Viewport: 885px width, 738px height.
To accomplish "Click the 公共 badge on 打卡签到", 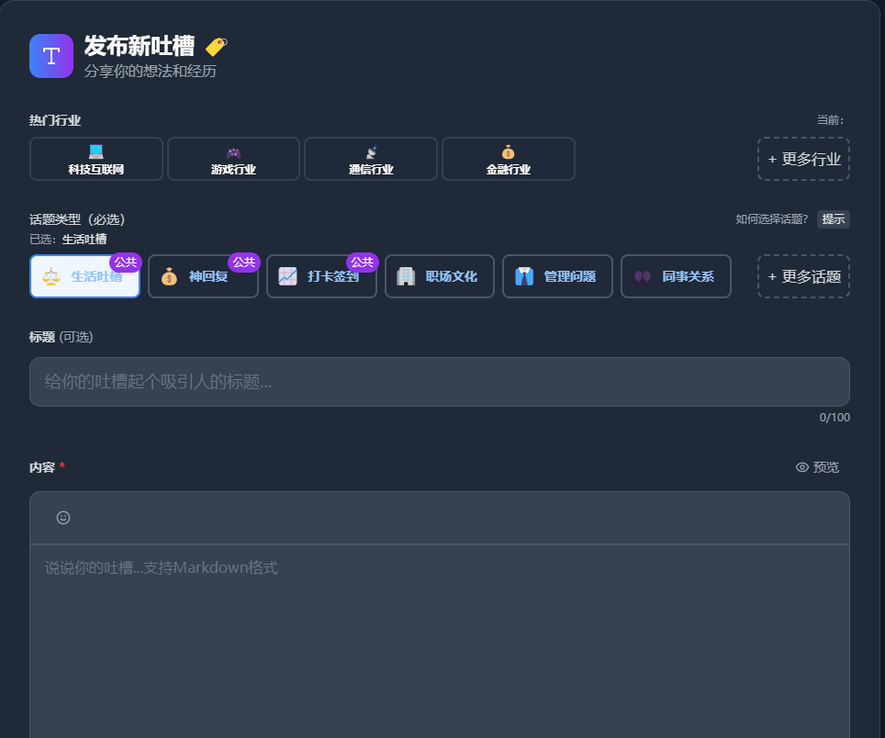I will point(363,263).
